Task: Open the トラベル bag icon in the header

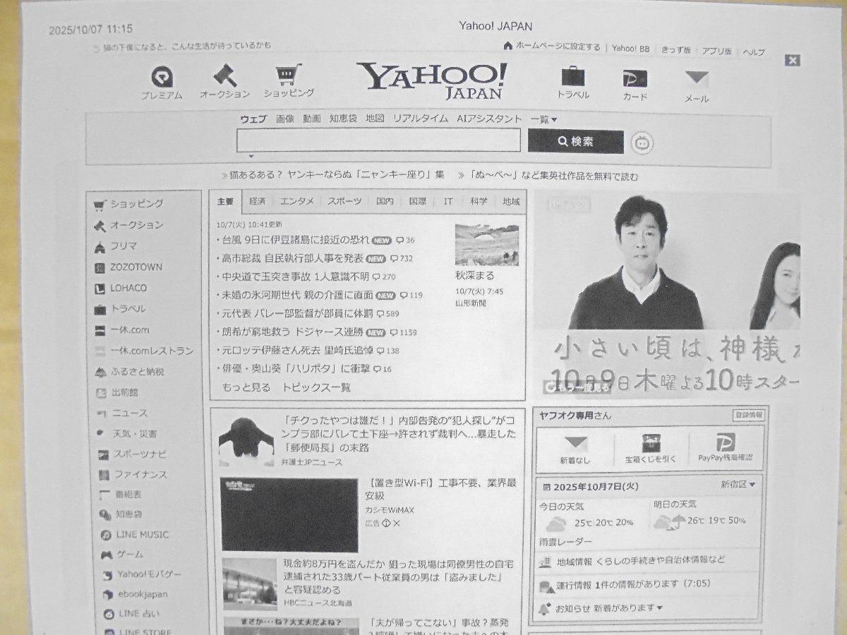Action: tap(575, 78)
